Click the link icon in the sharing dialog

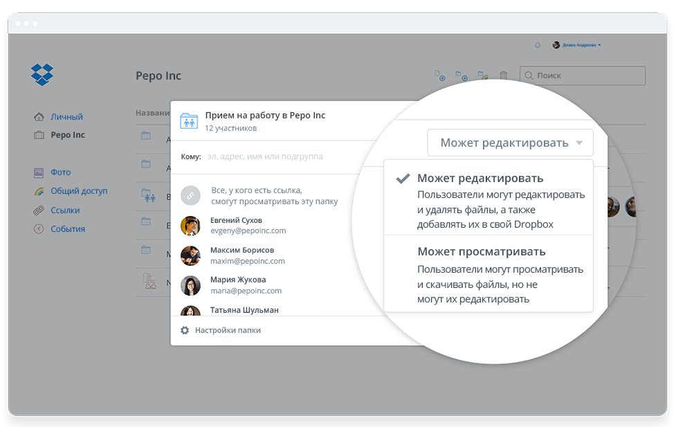pos(190,194)
